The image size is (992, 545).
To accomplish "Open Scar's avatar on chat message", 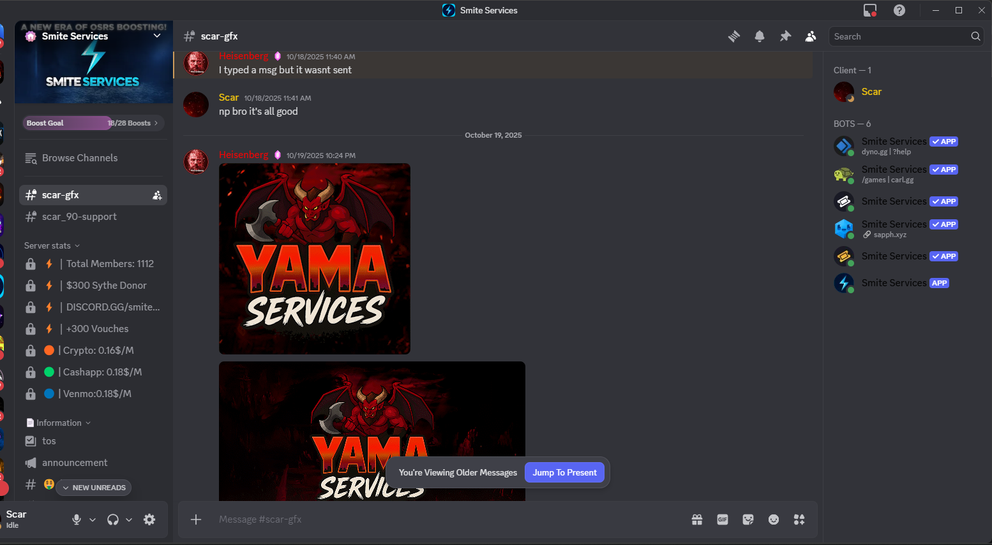I will [x=196, y=105].
